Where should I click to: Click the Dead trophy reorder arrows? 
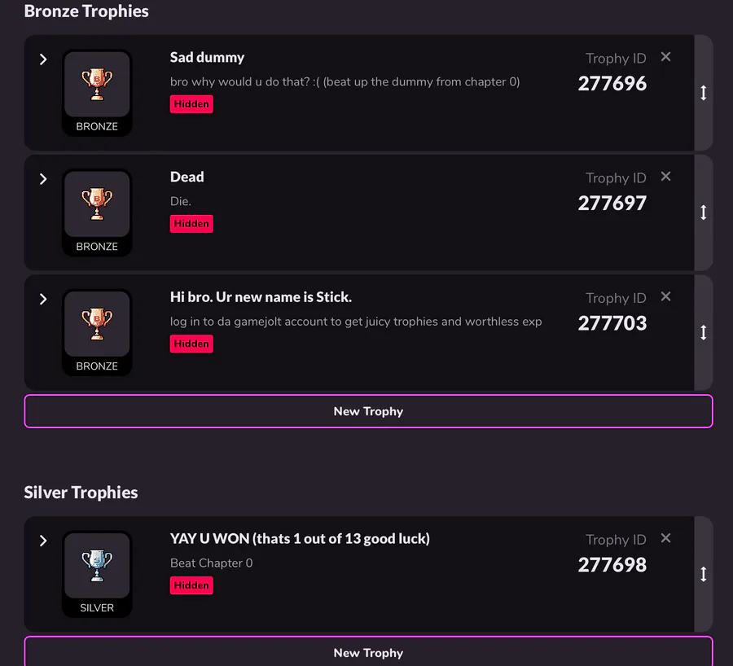click(x=704, y=213)
